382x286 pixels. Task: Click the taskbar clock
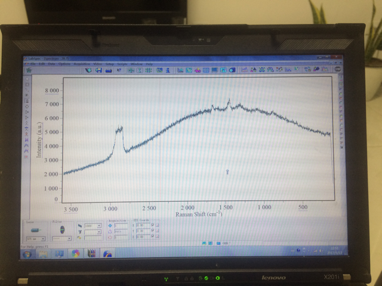[334, 251]
